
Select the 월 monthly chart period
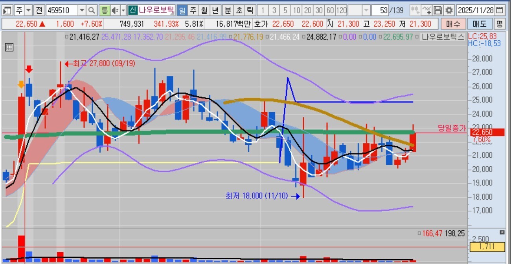(204, 10)
